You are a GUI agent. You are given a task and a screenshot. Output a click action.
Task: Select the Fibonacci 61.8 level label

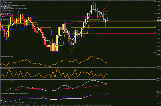pos(155,33)
